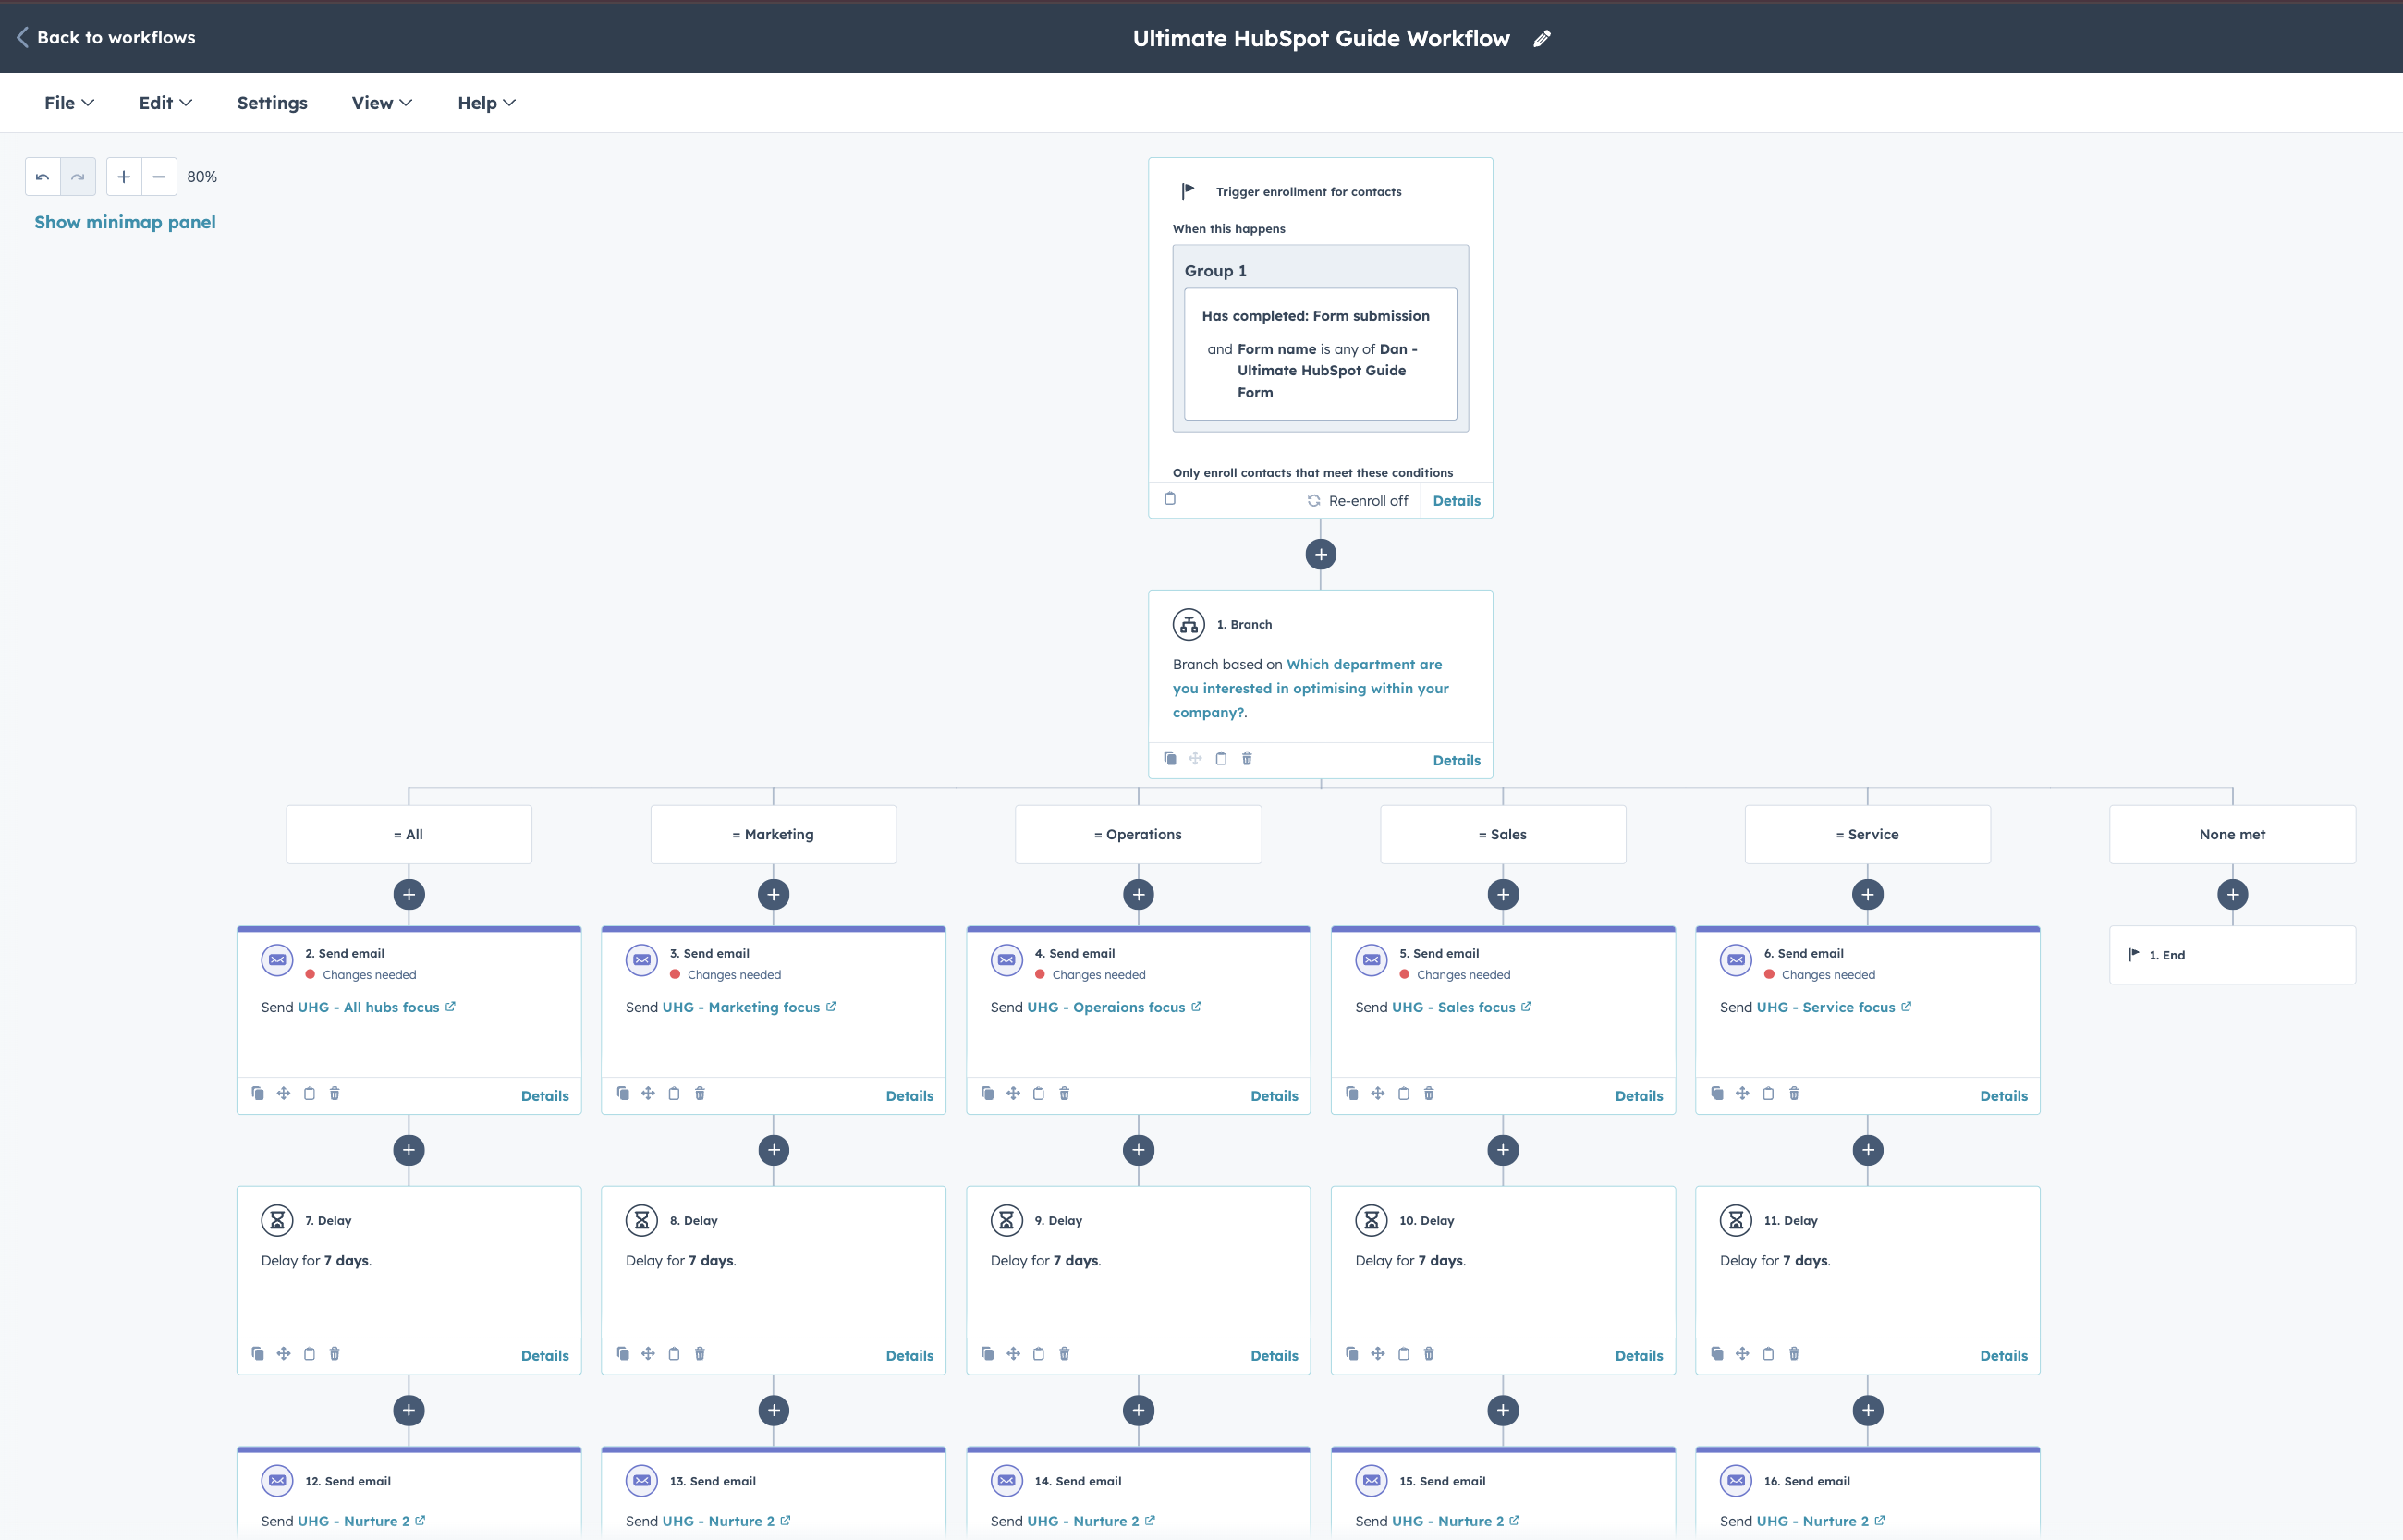Toggle the Re-enroll off setting
Image resolution: width=2403 pixels, height=1540 pixels.
click(1358, 500)
